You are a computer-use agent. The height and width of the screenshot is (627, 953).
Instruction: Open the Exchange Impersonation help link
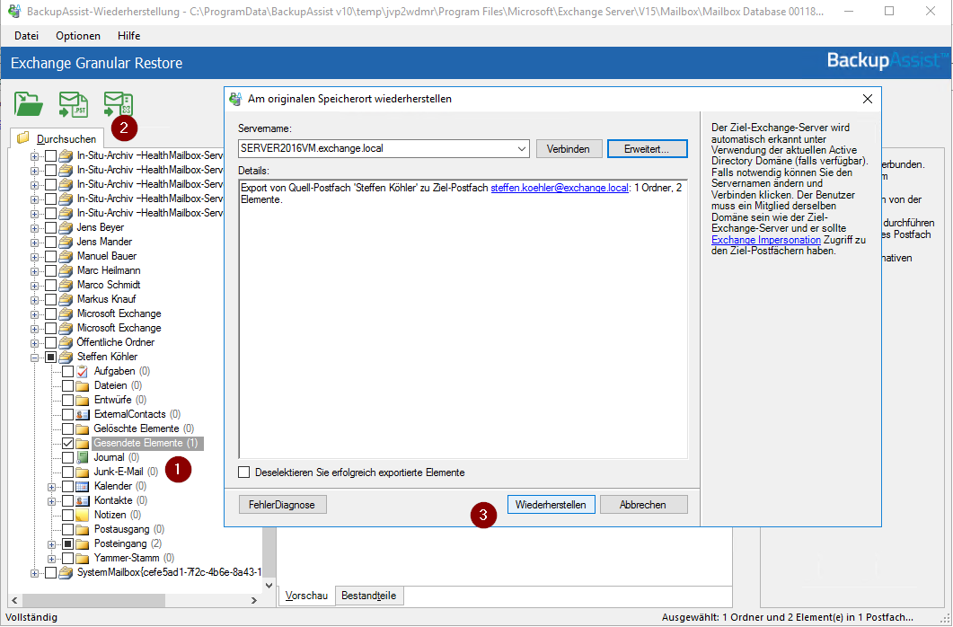tap(765, 240)
